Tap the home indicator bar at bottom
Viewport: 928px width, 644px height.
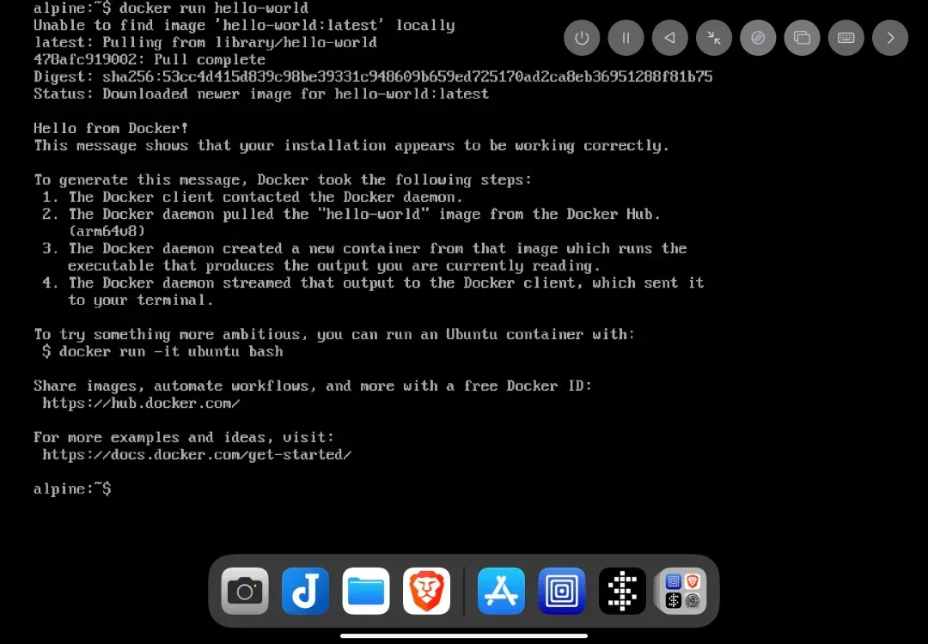(464, 636)
